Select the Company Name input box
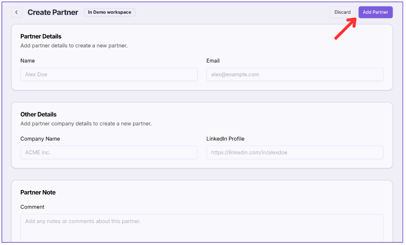This screenshot has height=245, width=406. click(109, 152)
